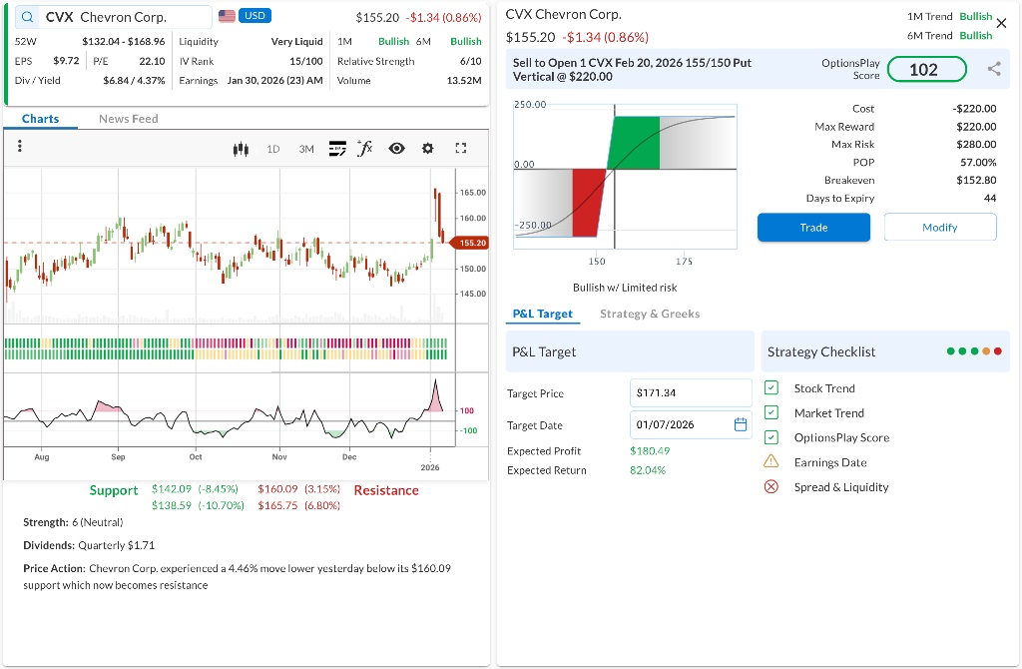This screenshot has width=1022, height=669.
Task: Click the green profit zone in payoff chart
Action: (633, 142)
